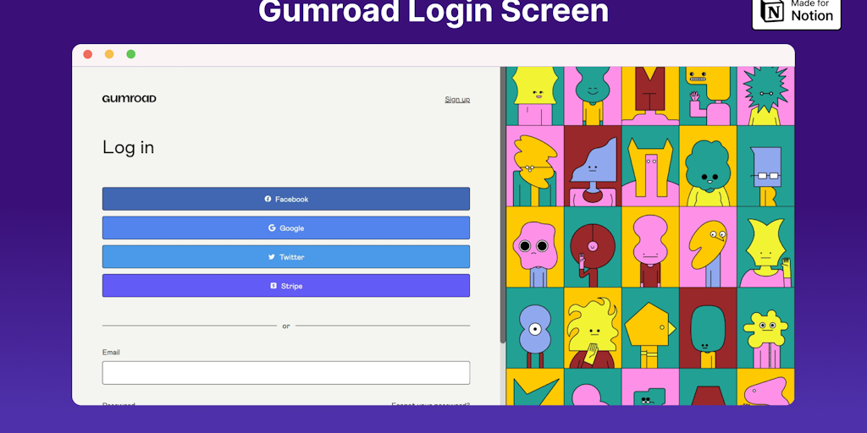Image resolution: width=867 pixels, height=433 pixels.
Task: Log in with the Google button
Action: pyautogui.click(x=286, y=227)
